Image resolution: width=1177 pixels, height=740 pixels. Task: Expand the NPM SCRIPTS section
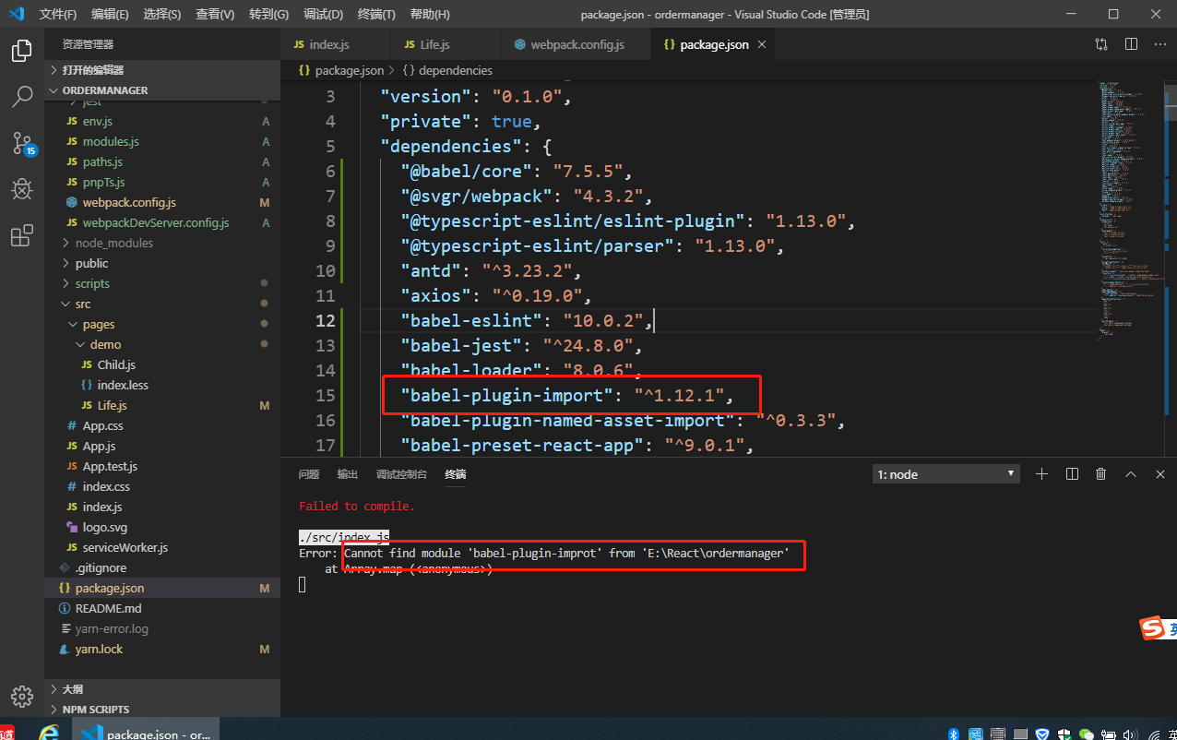(162, 710)
